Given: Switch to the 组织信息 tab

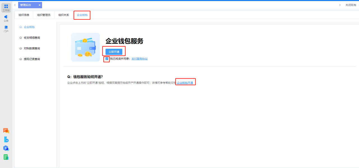Looking at the screenshot, I should click(24, 15).
